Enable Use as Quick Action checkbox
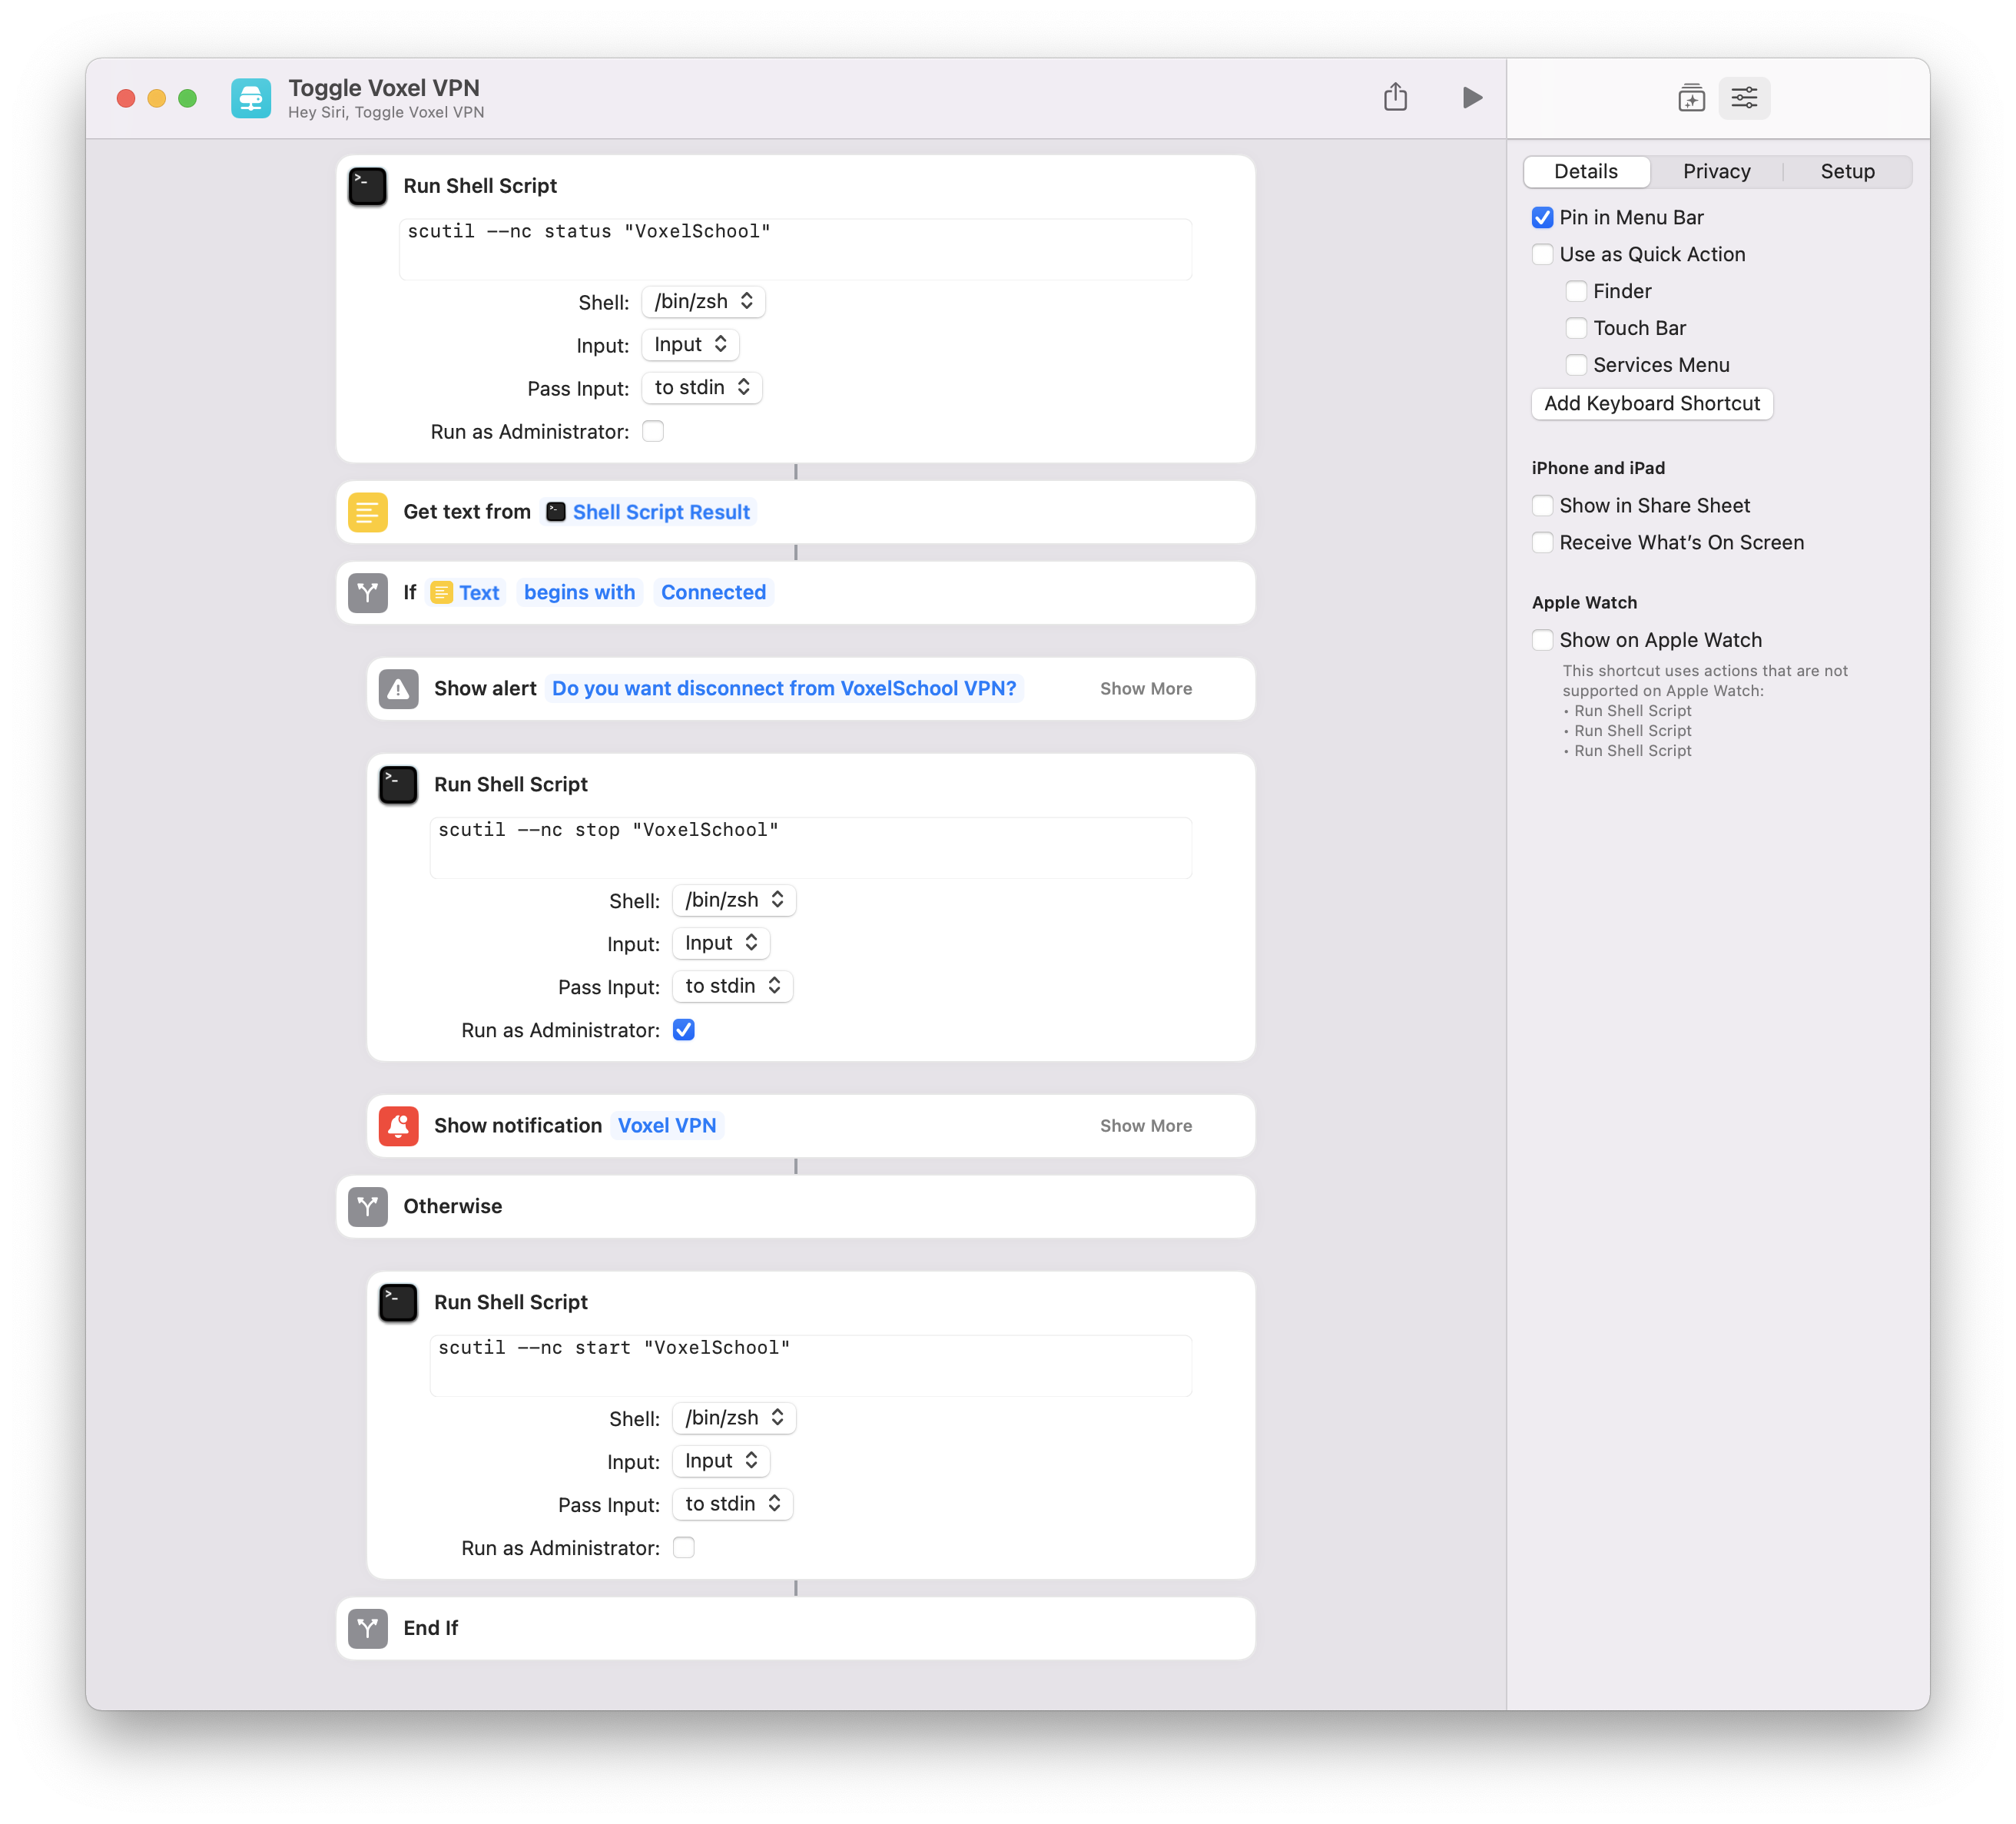The image size is (2016, 1824). [x=1543, y=254]
